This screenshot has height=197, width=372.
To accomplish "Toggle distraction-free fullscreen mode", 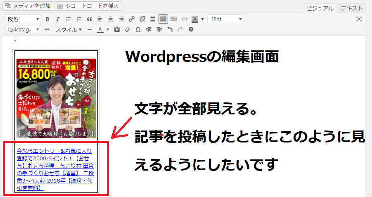I will pyautogui.click(x=359, y=19).
